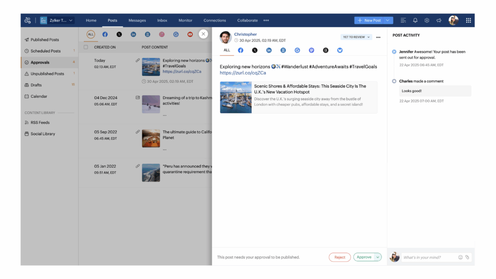
Task: Switch to the Inbox tab
Action: [x=162, y=20]
